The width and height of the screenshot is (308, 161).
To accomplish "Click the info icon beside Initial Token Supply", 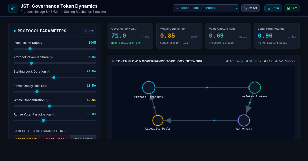I will (x=45, y=43).
